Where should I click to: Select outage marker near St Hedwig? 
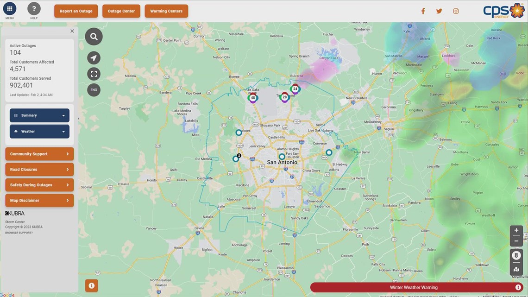[x=329, y=152]
